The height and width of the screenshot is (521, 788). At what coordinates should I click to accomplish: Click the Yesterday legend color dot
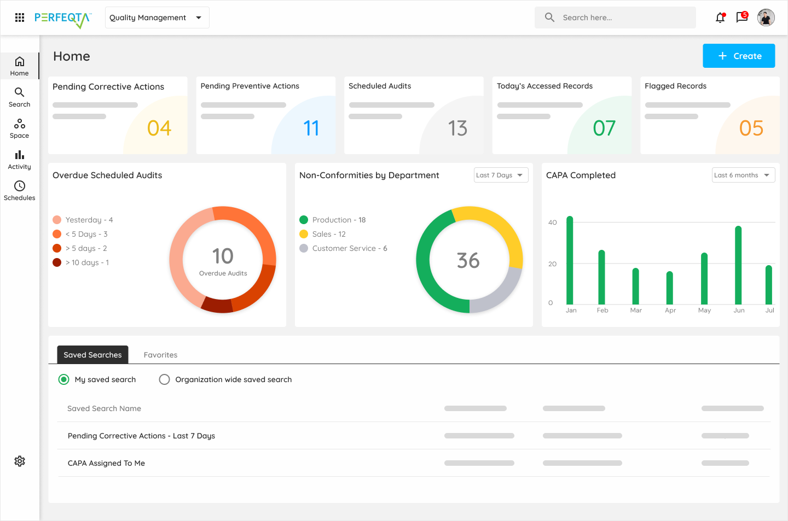point(57,220)
